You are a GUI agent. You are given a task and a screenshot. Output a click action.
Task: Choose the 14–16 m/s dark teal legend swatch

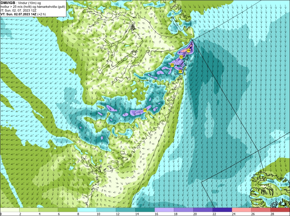(x=145, y=210)
